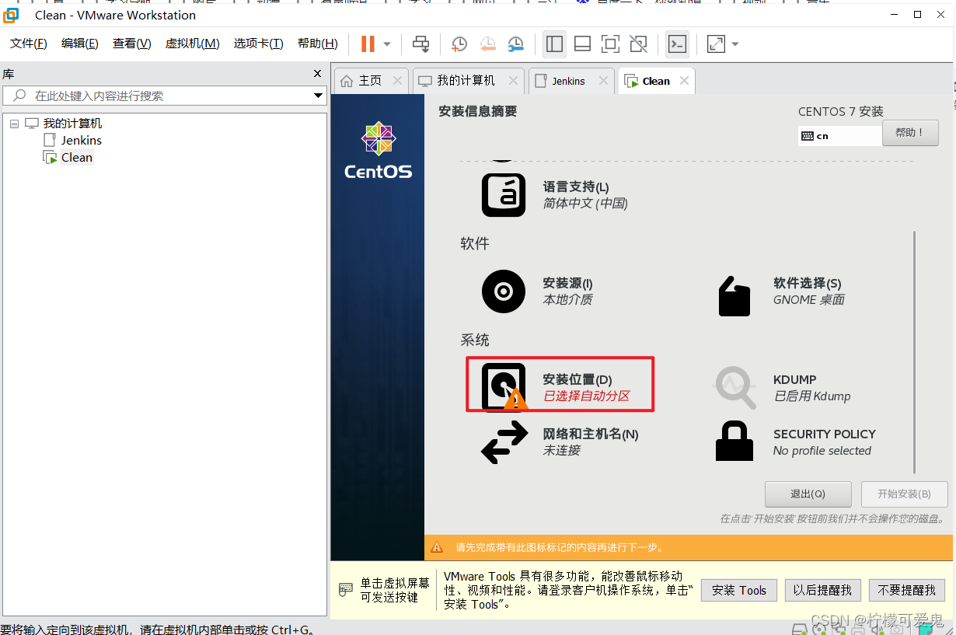The image size is (956, 635).
Task: Open the 查看(V) menu
Action: pyautogui.click(x=132, y=44)
